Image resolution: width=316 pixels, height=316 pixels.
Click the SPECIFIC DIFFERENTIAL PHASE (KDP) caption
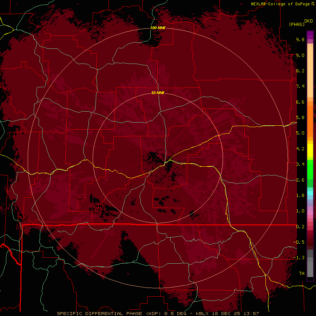(x=109, y=314)
